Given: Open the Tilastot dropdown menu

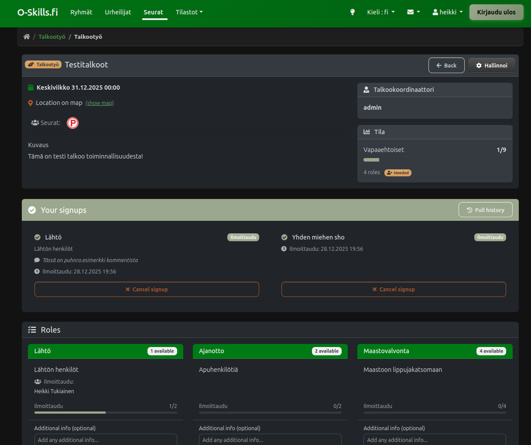Looking at the screenshot, I should tap(189, 12).
